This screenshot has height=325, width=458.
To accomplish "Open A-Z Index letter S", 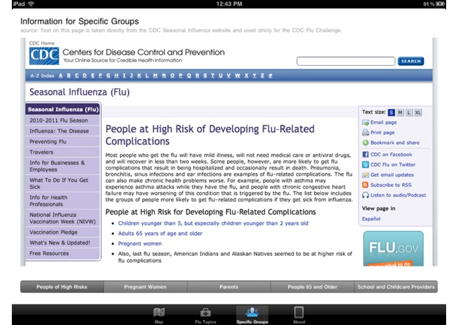I will (205, 76).
